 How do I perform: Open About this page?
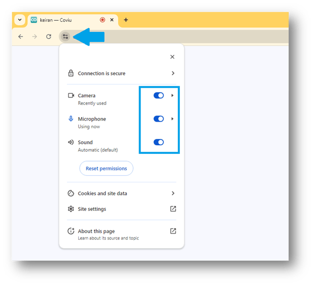point(121,234)
